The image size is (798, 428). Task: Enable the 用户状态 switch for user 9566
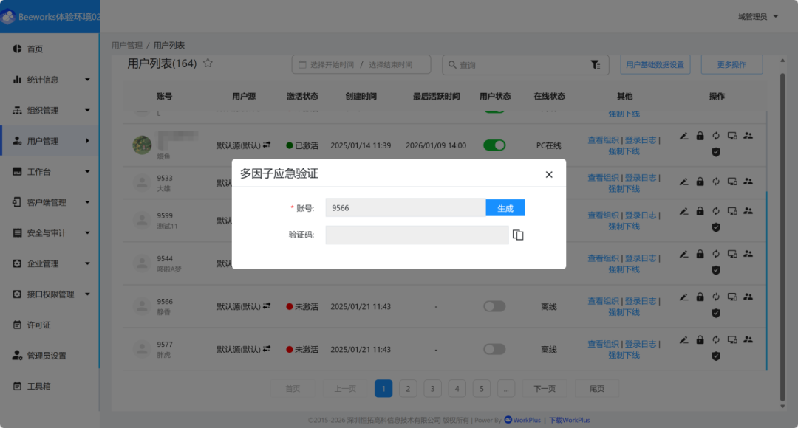494,306
